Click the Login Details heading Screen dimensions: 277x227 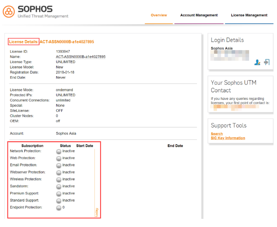click(227, 40)
